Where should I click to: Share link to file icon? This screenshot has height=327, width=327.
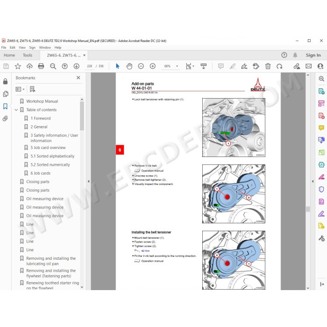297,66
